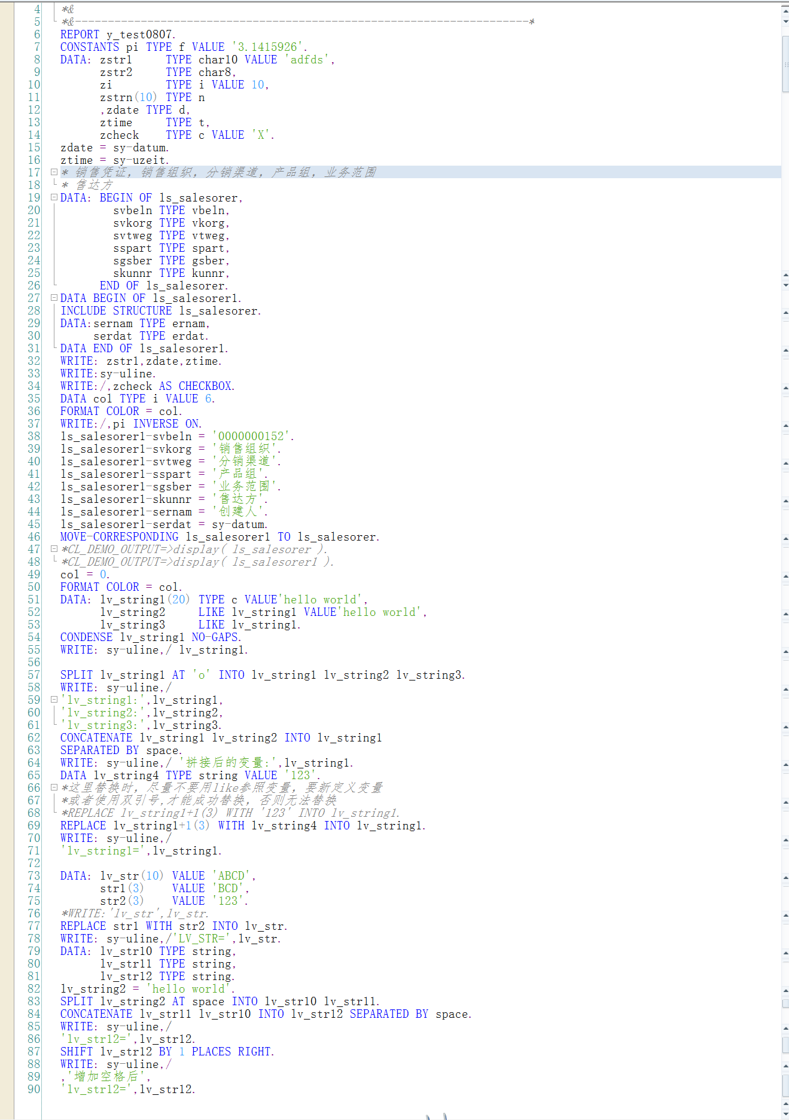
Task: Click the SPLIT lv_string1 AT 'o' statement
Action: point(263,675)
